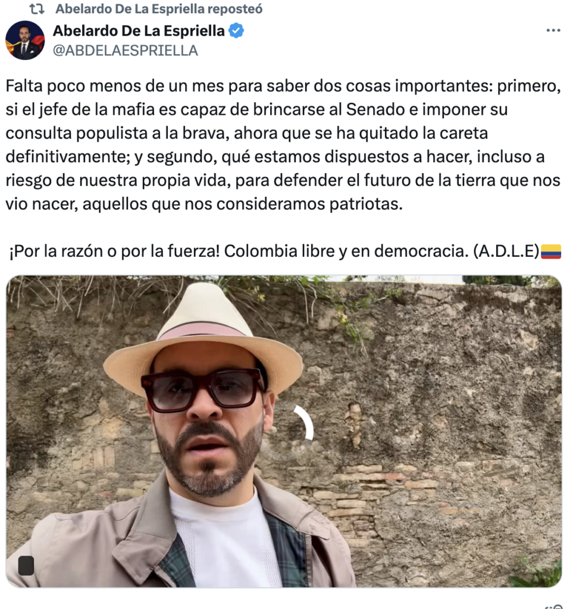Click the '(A.D.L.E)' signature text
The height and width of the screenshot is (609, 570).
point(506,252)
